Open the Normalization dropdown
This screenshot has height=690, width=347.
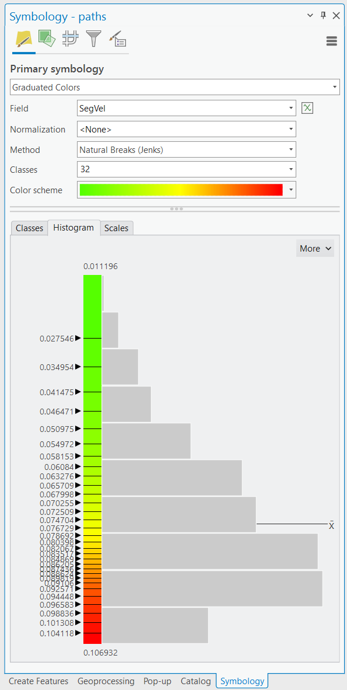click(x=187, y=129)
